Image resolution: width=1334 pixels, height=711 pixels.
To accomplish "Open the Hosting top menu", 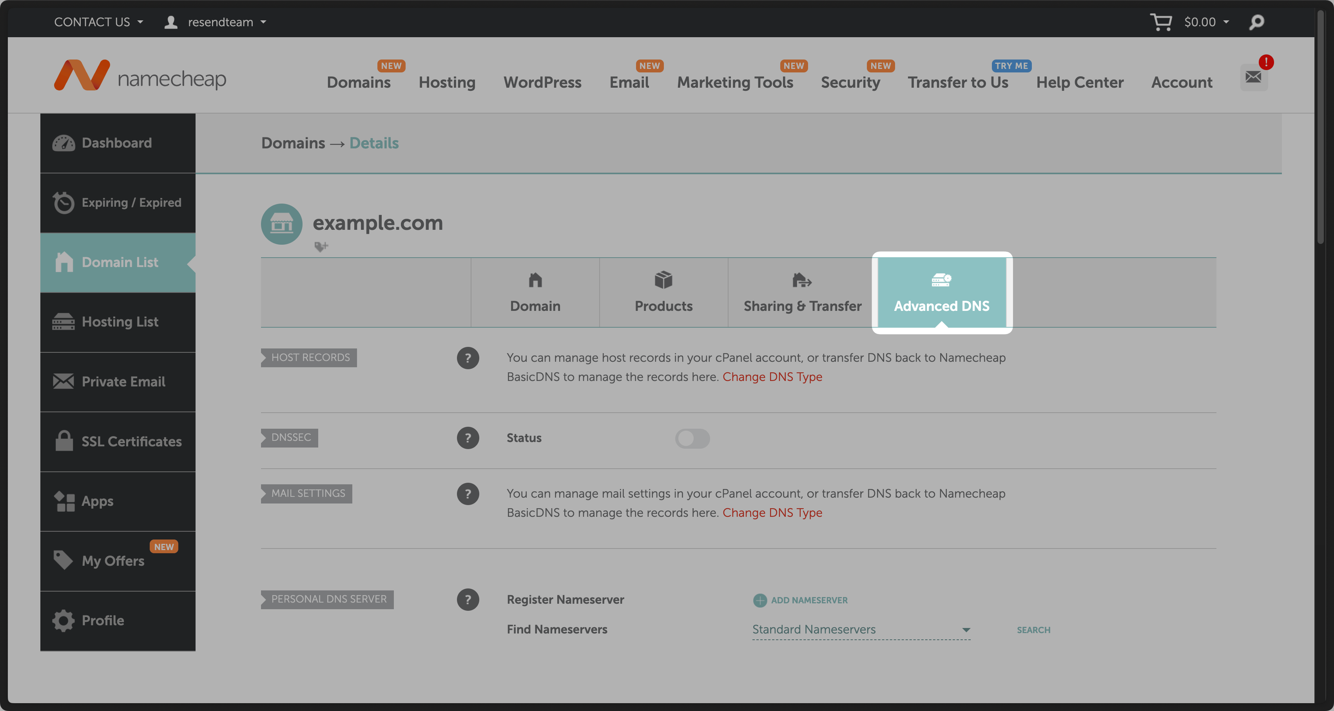I will (447, 82).
